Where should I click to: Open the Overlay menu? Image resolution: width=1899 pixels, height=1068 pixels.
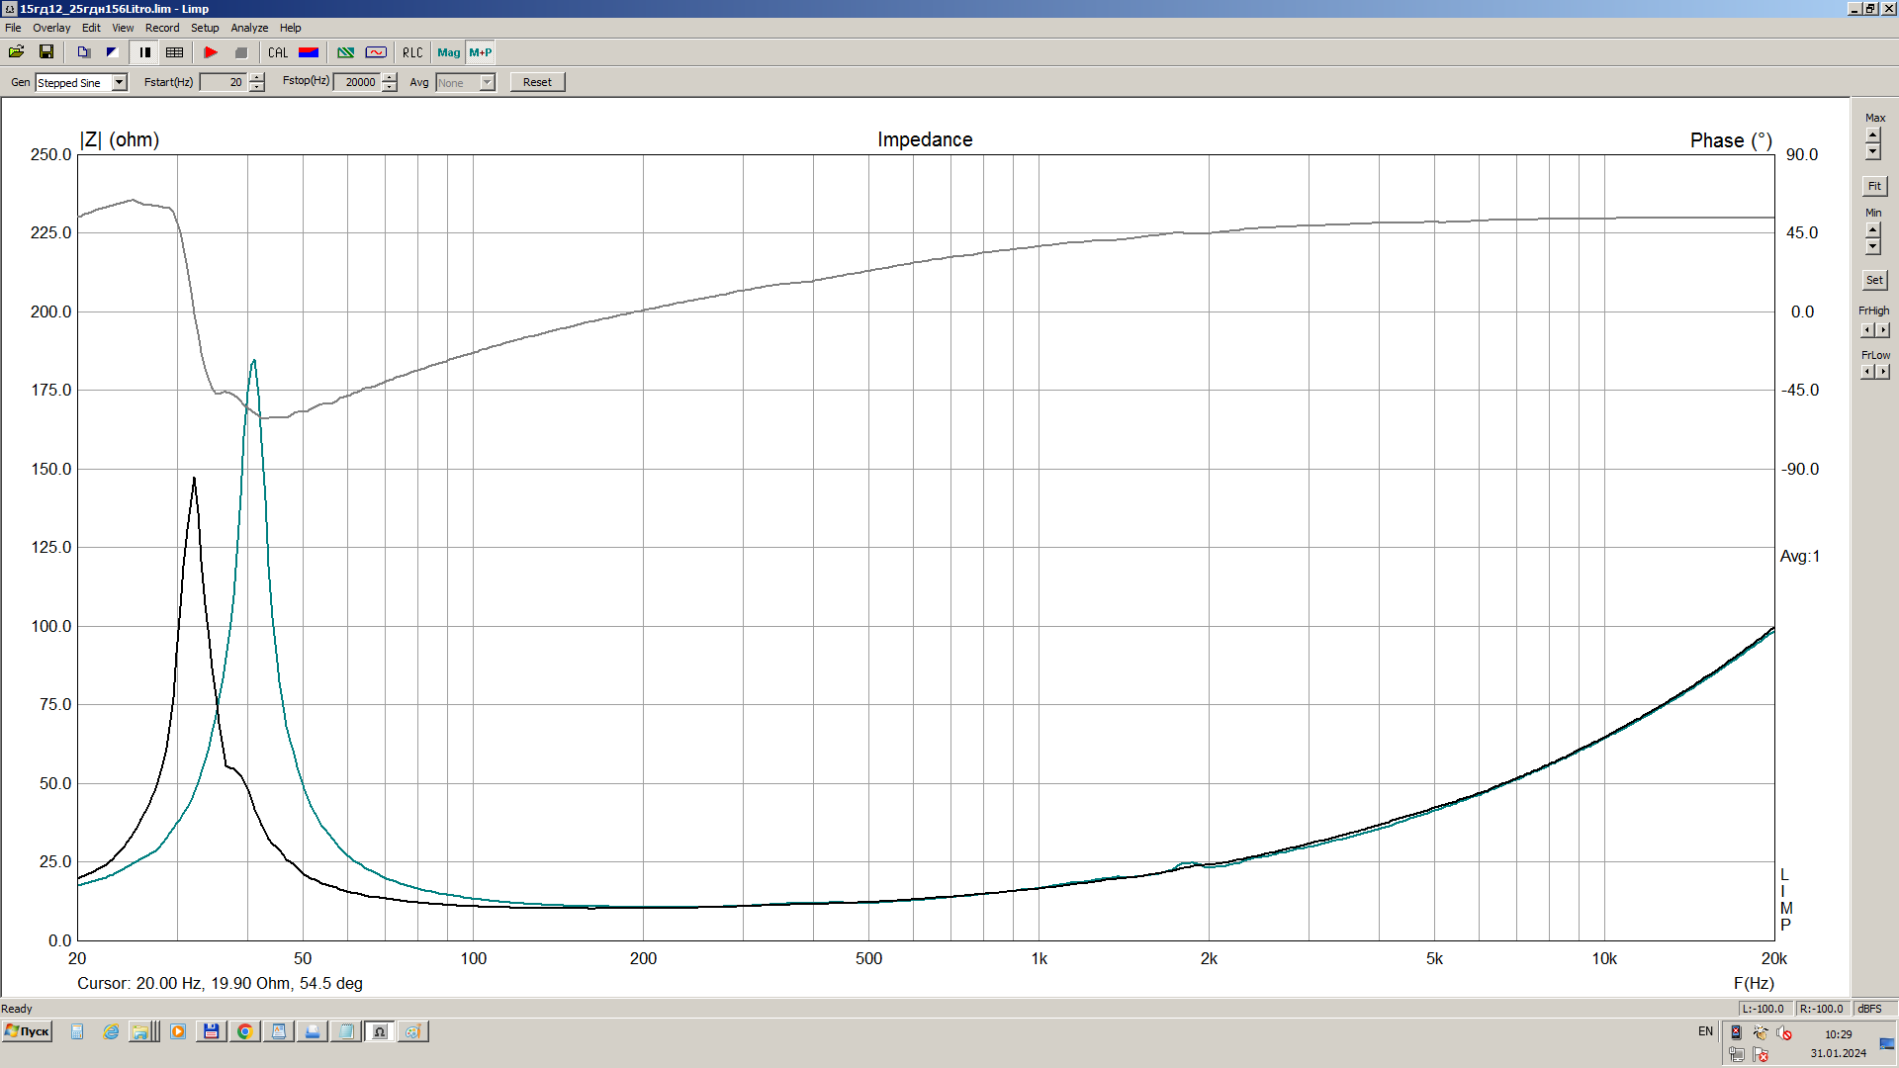pyautogui.click(x=51, y=28)
